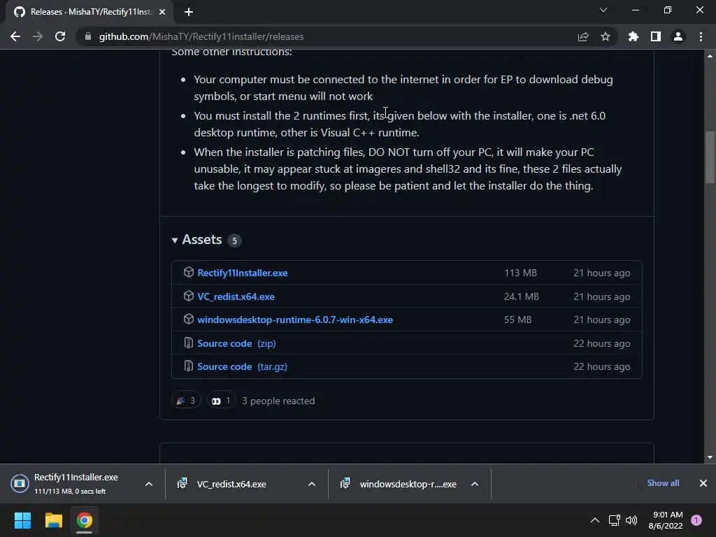
Task: Open the Chrome profile menu
Action: tap(678, 36)
